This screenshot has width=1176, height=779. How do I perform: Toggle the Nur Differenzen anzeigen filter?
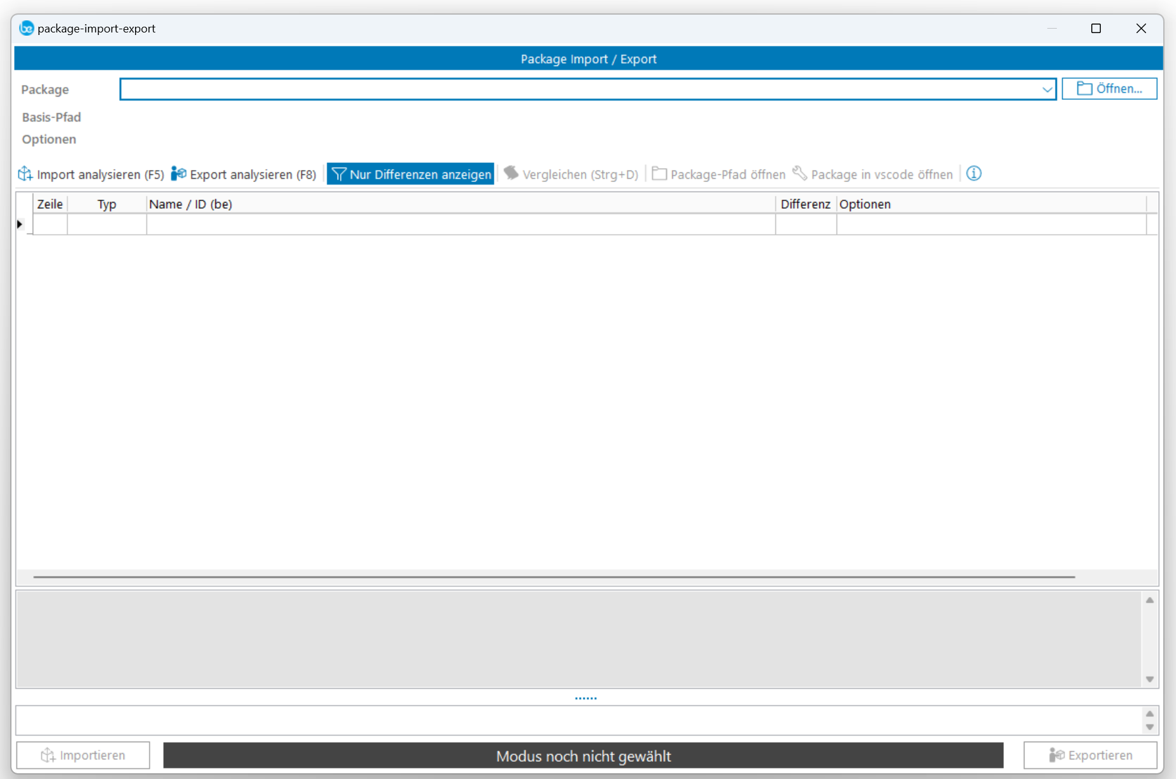pos(411,174)
